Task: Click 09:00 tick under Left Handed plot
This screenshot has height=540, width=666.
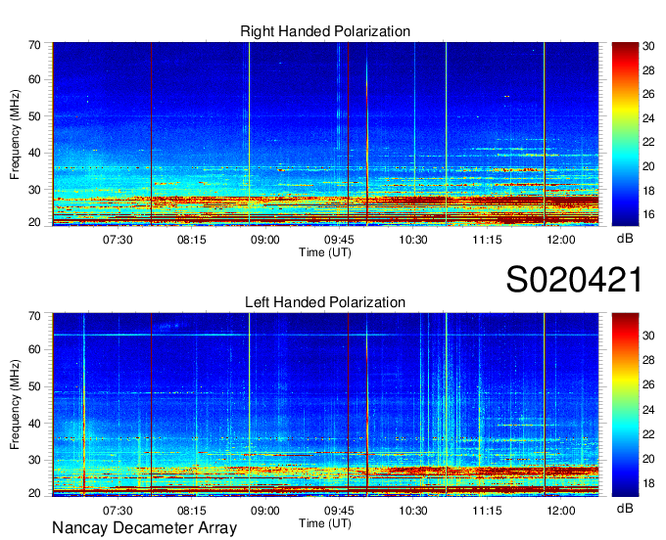Action: pos(265,511)
